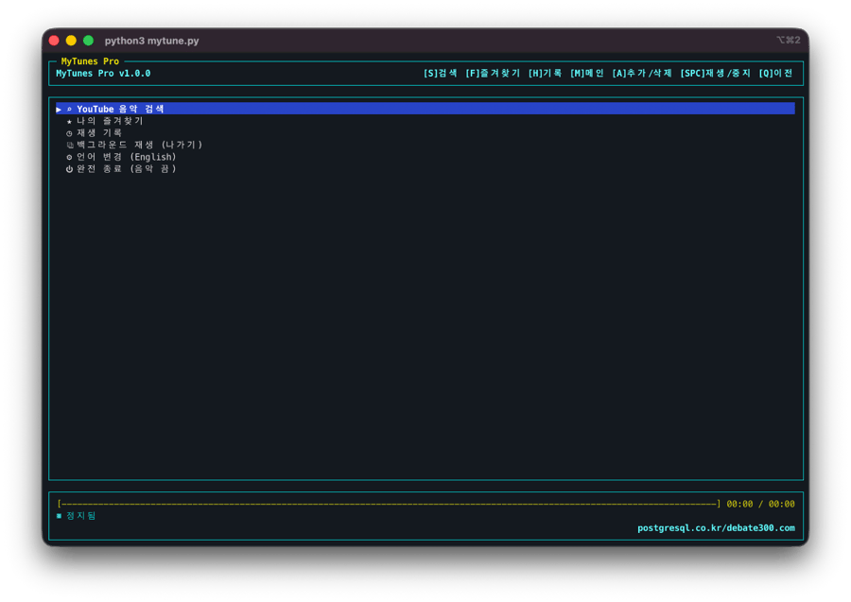Close the terminal window with red button

[x=54, y=41]
